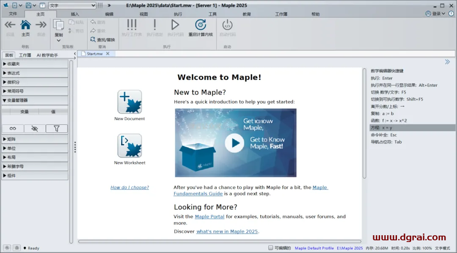Switch to the AI 数学助手 panel tab
The width and height of the screenshot is (457, 253).
47,55
